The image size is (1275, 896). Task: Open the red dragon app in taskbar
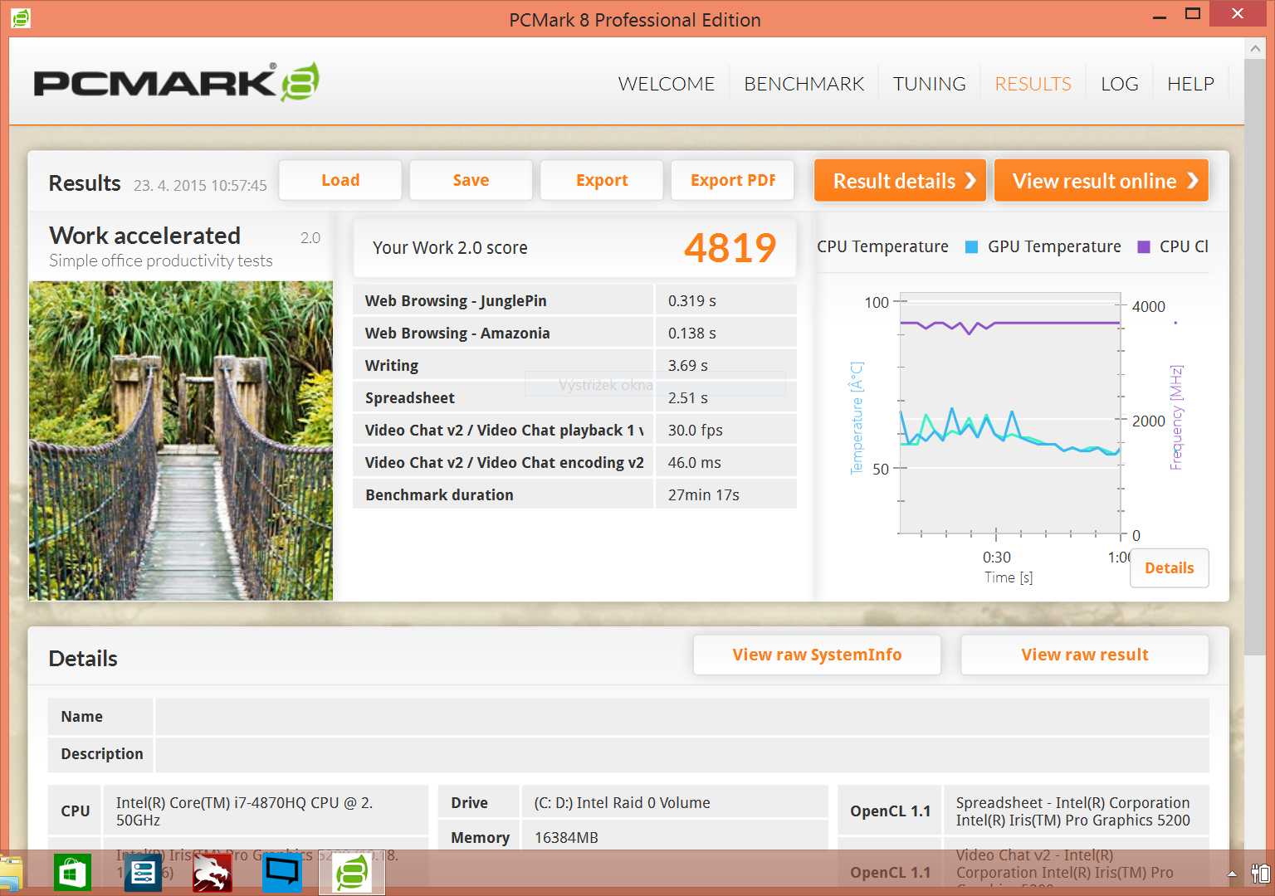212,873
